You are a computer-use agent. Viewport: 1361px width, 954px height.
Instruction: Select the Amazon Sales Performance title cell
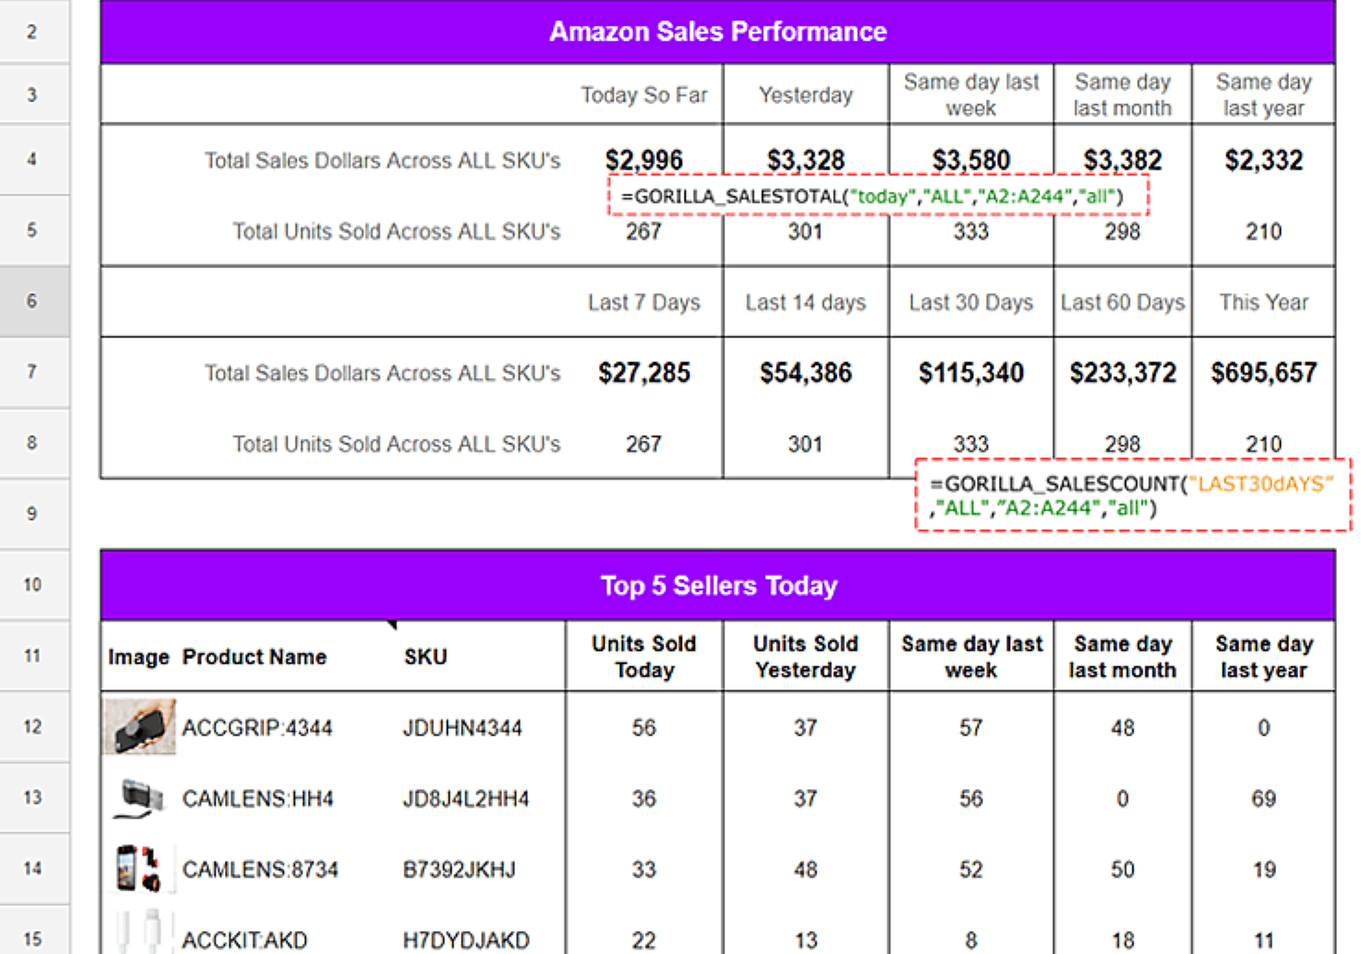coord(718,31)
